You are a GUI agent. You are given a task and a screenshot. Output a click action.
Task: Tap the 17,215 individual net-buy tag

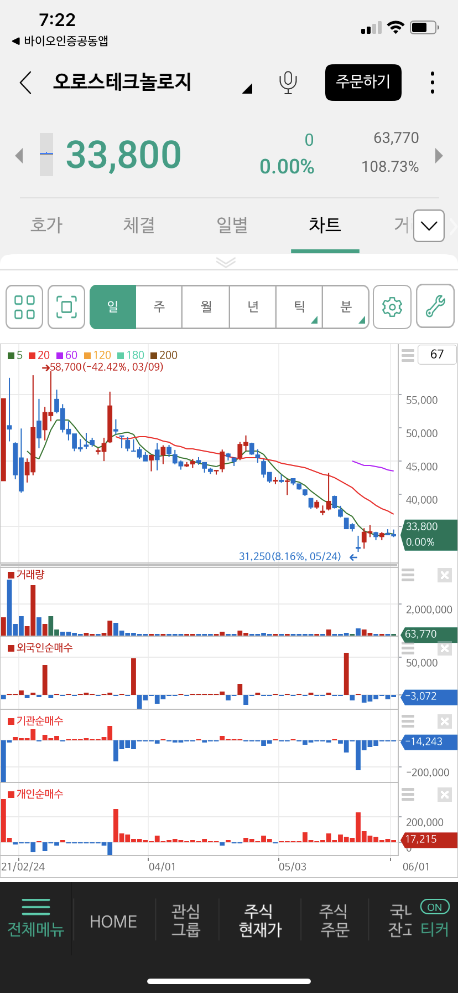(429, 840)
